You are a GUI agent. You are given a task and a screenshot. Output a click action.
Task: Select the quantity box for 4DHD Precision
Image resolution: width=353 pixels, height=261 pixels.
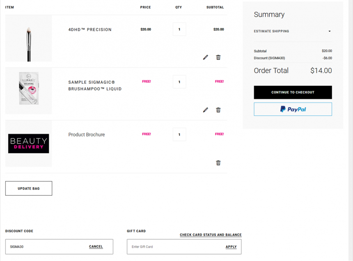pyautogui.click(x=179, y=29)
